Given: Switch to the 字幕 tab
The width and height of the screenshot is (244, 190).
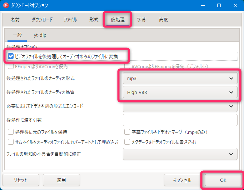Looking at the screenshot, I should 141,20.
